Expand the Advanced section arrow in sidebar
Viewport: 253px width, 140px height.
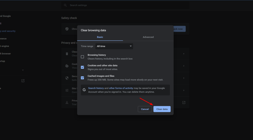tap(23, 70)
